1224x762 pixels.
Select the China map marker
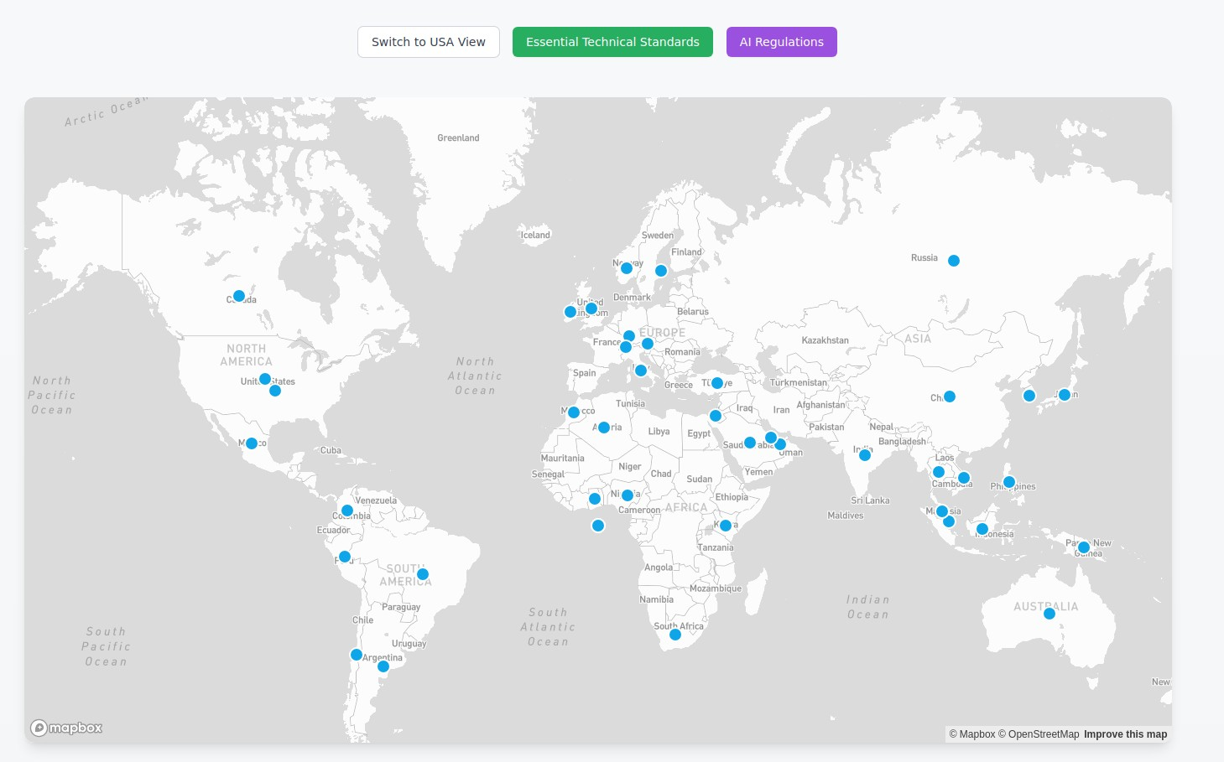950,396
